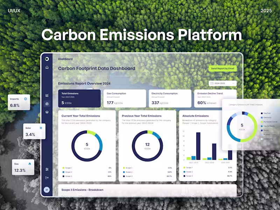The height and width of the screenshot is (210, 280).
Task: Click the Purchased Goods legend entry
Action: tap(269, 122)
